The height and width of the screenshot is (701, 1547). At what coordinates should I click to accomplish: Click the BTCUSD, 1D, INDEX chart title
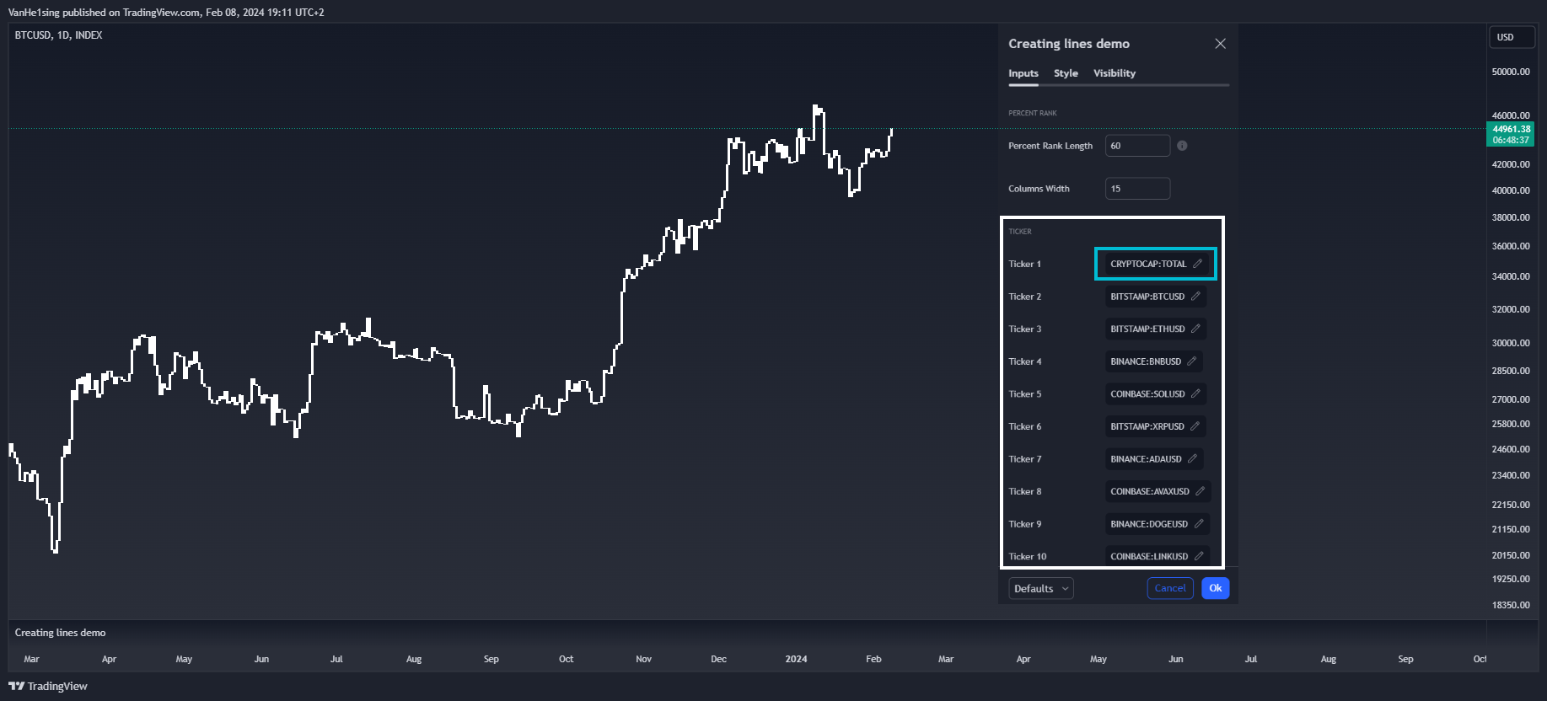pyautogui.click(x=59, y=35)
